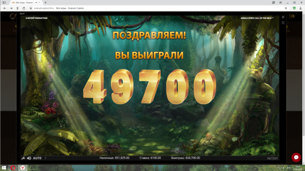Open a new browser tab
The height and width of the screenshot is (171, 305).
[45, 2]
